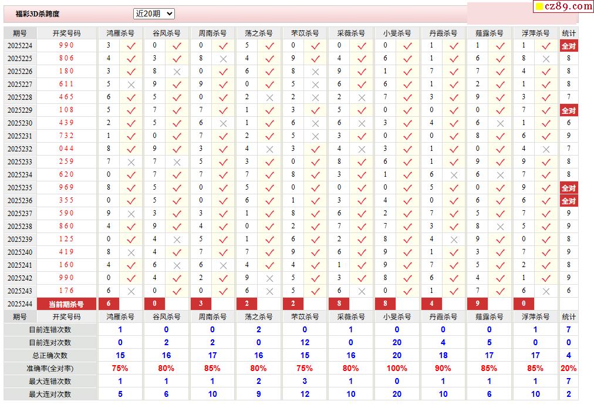Click 丹霞杀号 column header at top
Screen dimensions: 594x408
coord(443,33)
